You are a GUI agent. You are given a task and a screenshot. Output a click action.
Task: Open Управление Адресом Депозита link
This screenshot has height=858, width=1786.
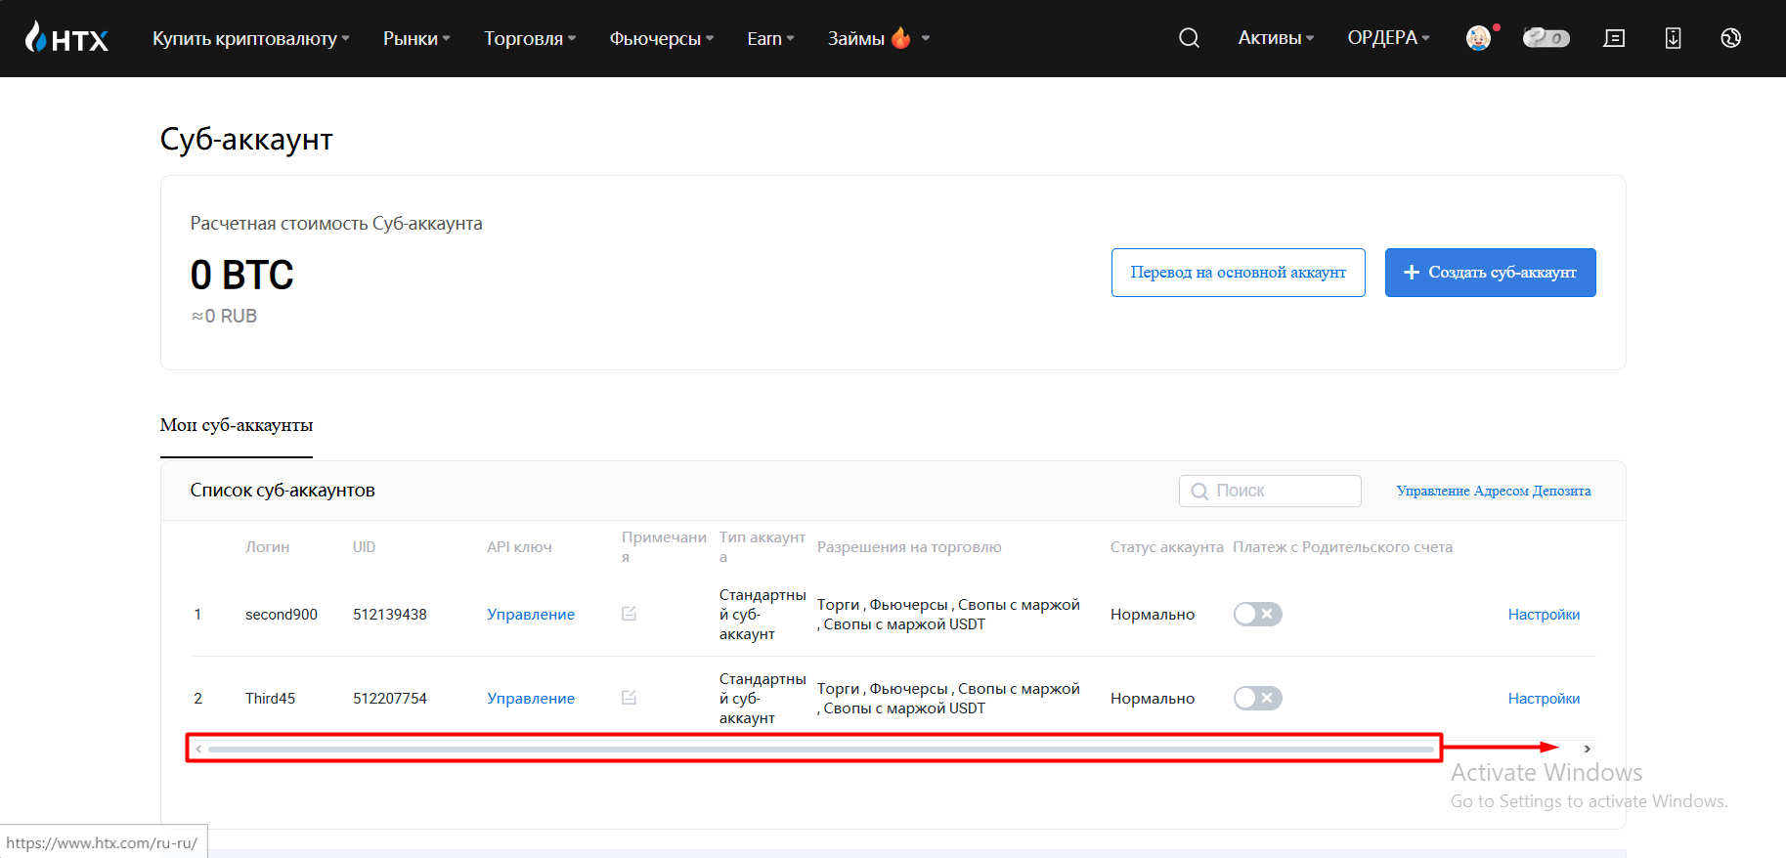(x=1494, y=491)
